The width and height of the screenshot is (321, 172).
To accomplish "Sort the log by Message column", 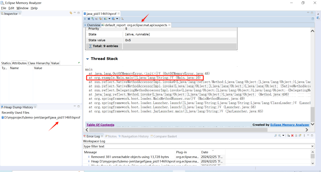I will pos(129,152).
